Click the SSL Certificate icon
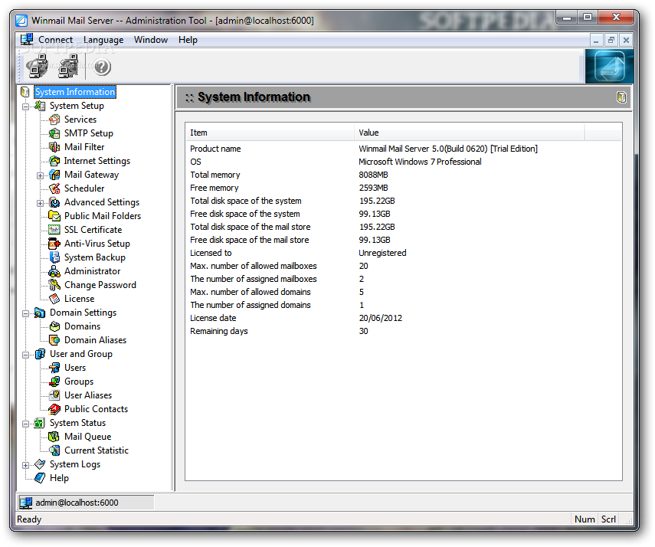 point(54,230)
